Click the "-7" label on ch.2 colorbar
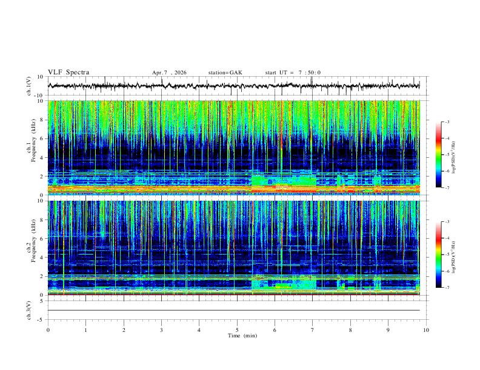This screenshot has height=370, width=480. point(447,288)
